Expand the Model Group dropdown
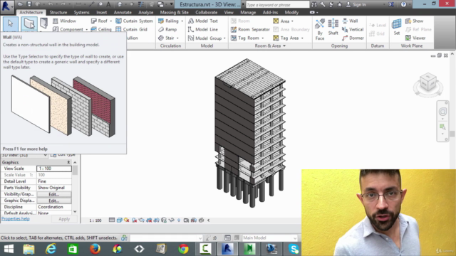This screenshot has width=456, height=256. click(224, 38)
